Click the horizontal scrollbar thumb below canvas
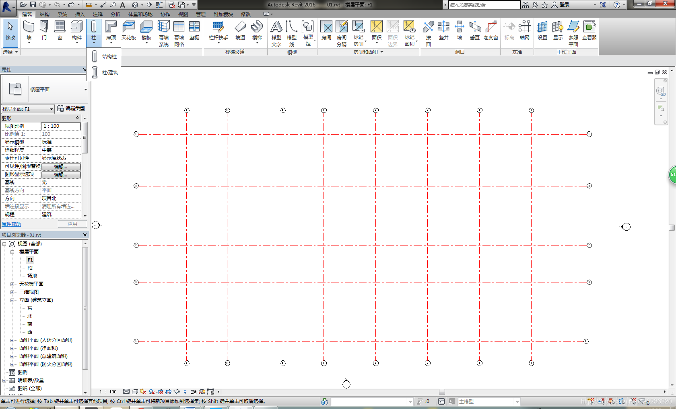The height and width of the screenshot is (409, 676). coord(442,392)
